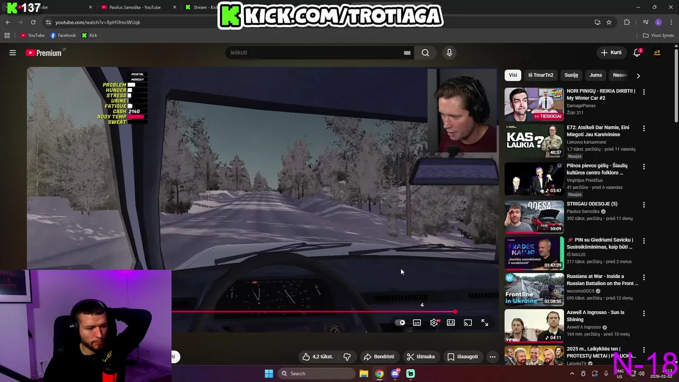This screenshot has height=382, width=679.
Task: Open options for Russians at War video
Action: [644, 277]
